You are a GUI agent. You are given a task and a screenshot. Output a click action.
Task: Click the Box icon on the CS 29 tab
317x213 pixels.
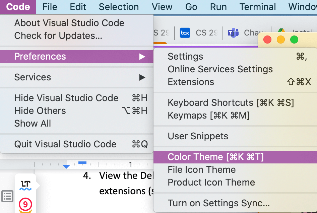[185, 32]
